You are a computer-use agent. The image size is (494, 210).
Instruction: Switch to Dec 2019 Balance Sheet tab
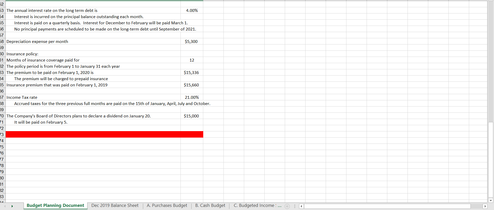115,206
